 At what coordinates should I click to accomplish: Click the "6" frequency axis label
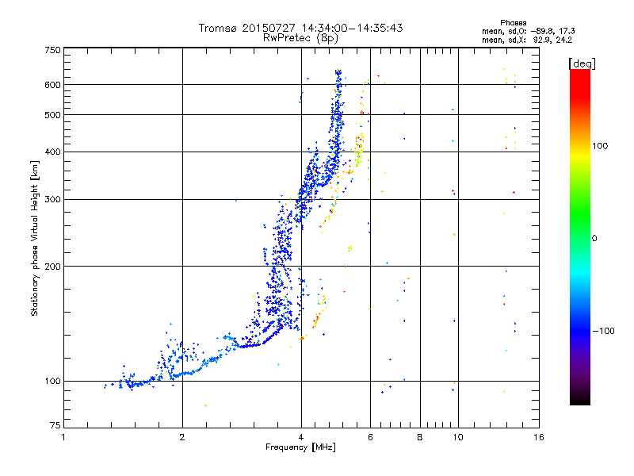[x=370, y=437]
